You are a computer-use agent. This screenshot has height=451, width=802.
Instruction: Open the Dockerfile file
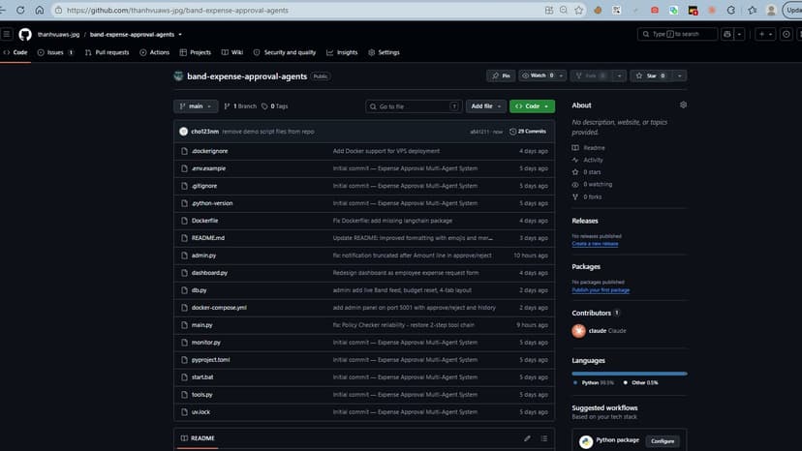coord(204,221)
